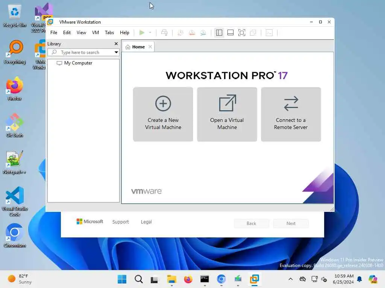This screenshot has height=288, width=385.
Task: Select the Chromium desktop shortcut
Action: coord(15,235)
